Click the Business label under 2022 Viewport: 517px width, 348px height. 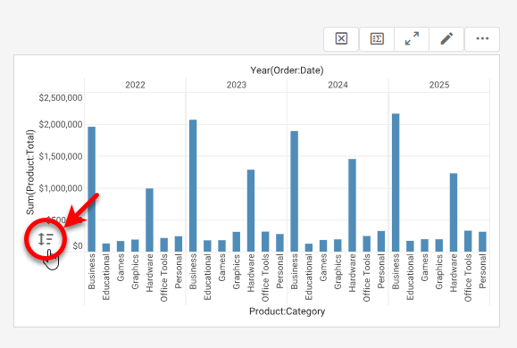coord(92,271)
